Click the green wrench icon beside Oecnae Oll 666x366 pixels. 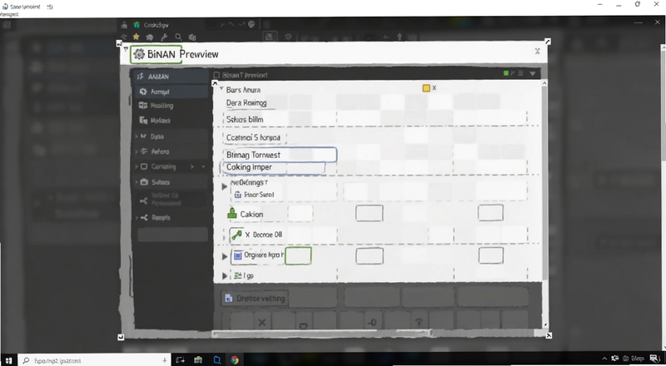pyautogui.click(x=236, y=235)
